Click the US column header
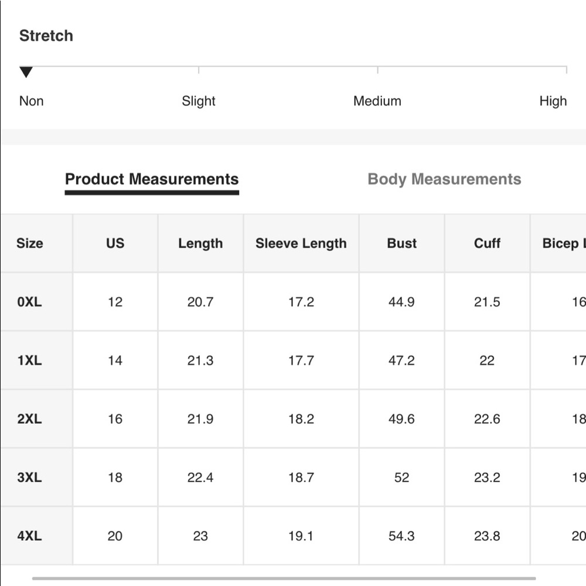The image size is (586, 586). coord(115,243)
